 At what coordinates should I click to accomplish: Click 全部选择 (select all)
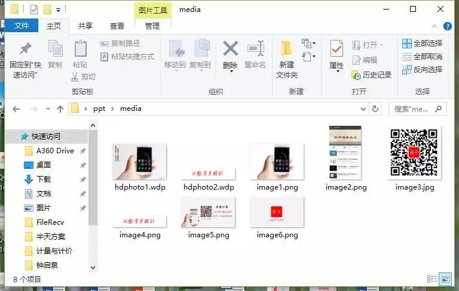pyautogui.click(x=423, y=44)
